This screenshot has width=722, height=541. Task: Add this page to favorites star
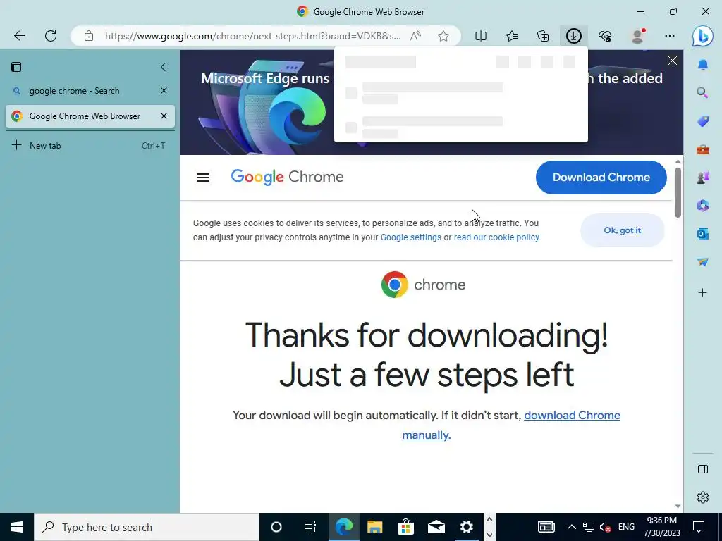[443, 36]
